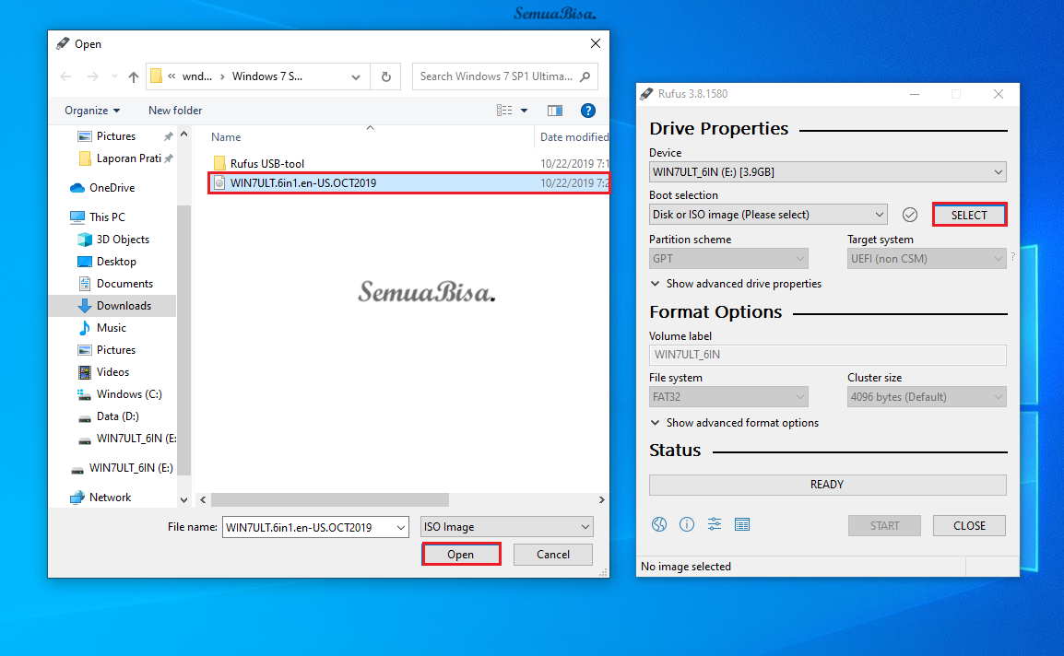Click navigation pane scroll down arrow
Screen dimensions: 1064x656
point(183,500)
